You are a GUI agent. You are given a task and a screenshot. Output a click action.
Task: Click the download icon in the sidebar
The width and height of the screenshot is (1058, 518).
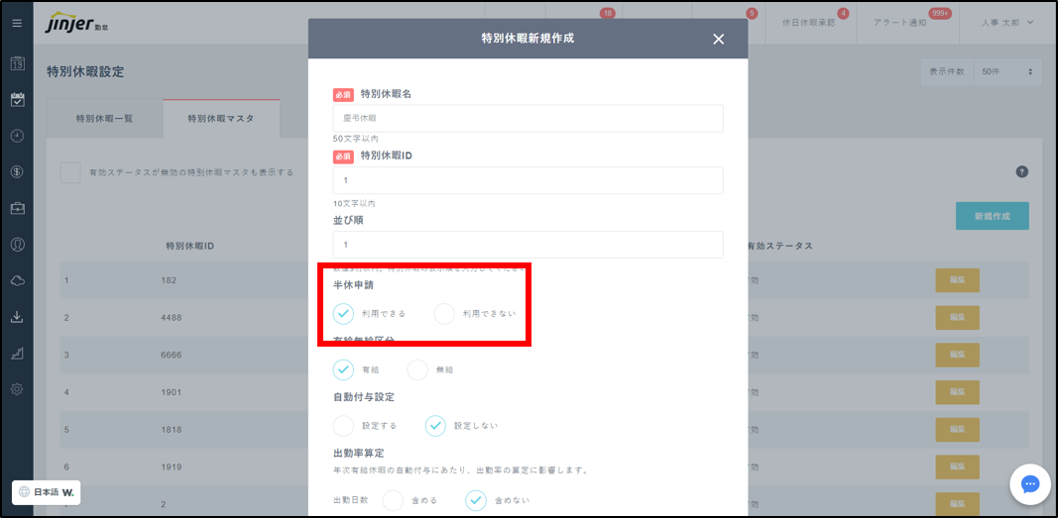(x=17, y=317)
